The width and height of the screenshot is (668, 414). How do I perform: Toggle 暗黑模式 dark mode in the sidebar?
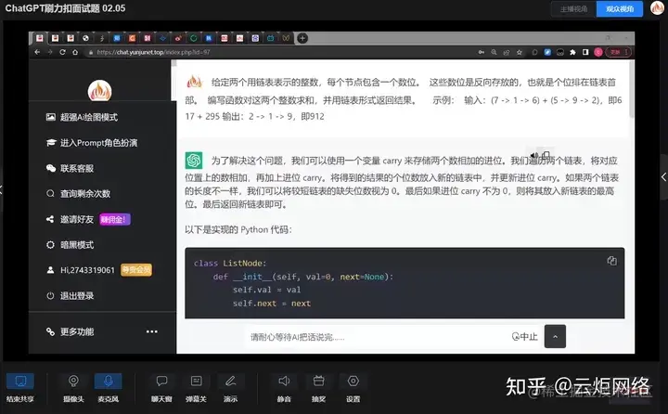pyautogui.click(x=70, y=245)
